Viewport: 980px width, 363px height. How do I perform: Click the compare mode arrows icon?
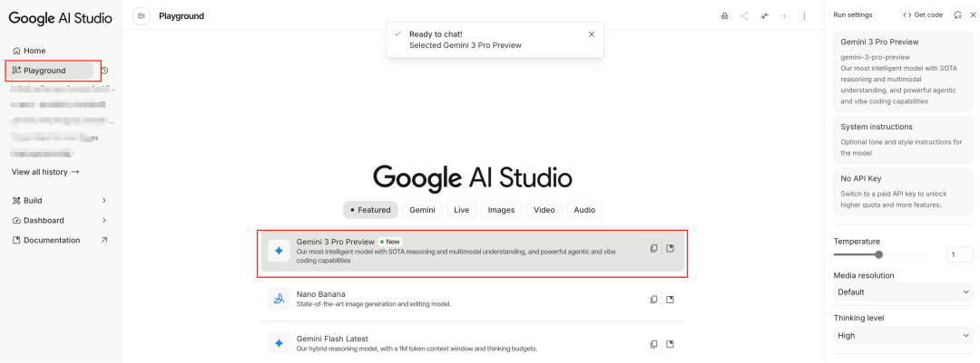pos(764,15)
